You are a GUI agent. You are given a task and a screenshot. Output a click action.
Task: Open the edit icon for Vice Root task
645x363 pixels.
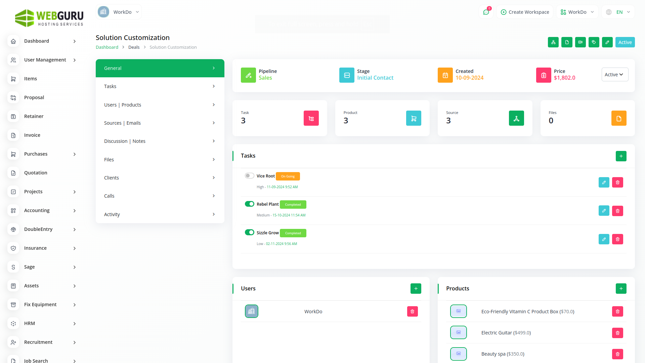pyautogui.click(x=604, y=182)
